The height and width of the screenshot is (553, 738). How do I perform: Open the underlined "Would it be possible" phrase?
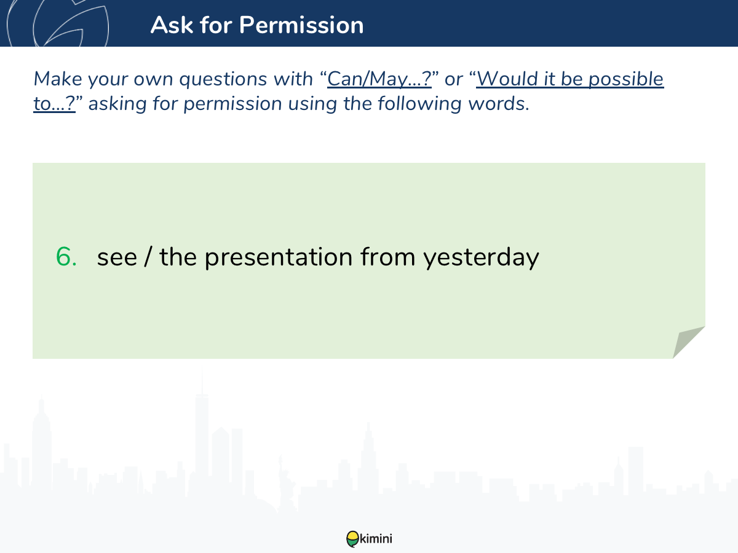570,79
